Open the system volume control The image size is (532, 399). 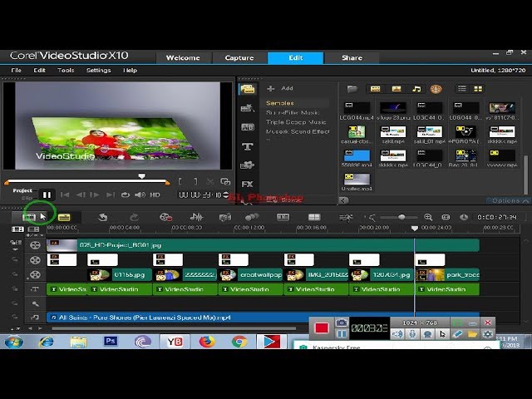coord(140,195)
